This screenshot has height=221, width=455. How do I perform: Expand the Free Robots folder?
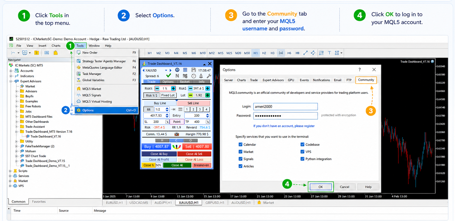click(x=16, y=106)
